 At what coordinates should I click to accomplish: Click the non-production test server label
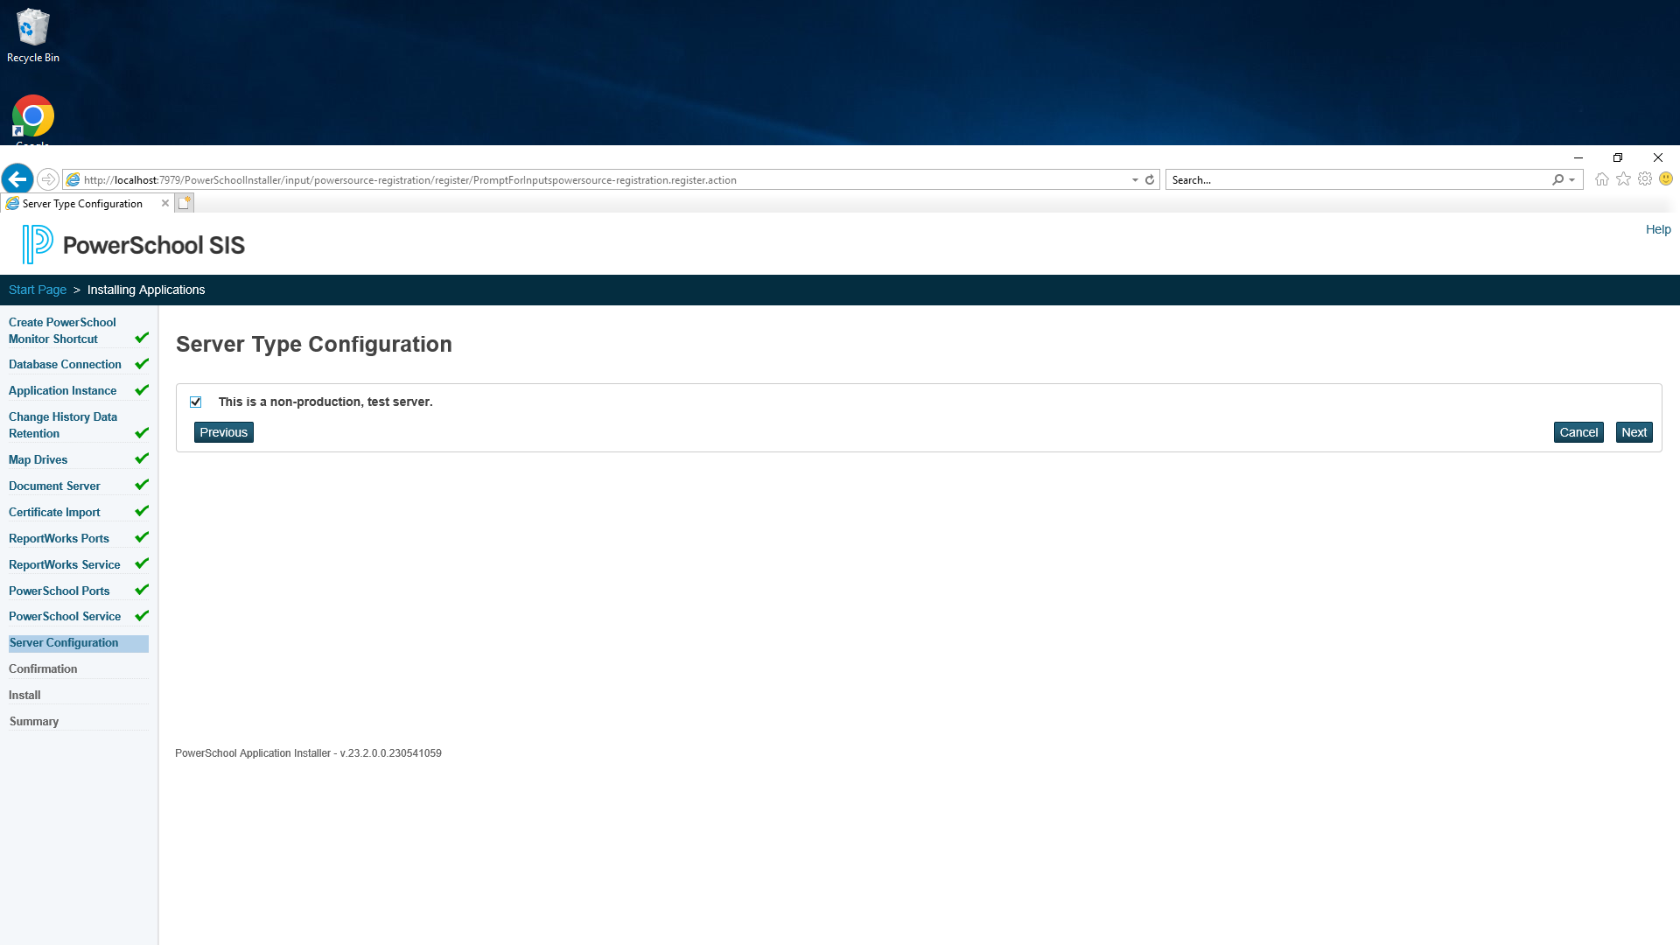click(325, 402)
